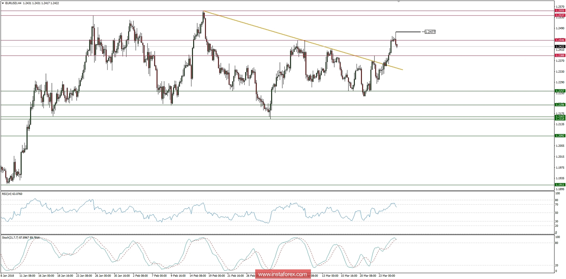
Task: Click the 23 Mar 00:00 time label
Action: pyautogui.click(x=387, y=276)
